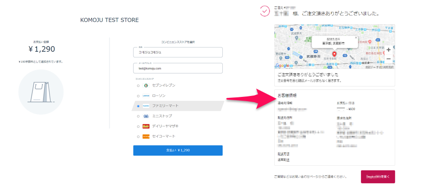Viewport: 429px width, 190px height.
Task: Zoom in the map with plus
Action: coord(389,50)
